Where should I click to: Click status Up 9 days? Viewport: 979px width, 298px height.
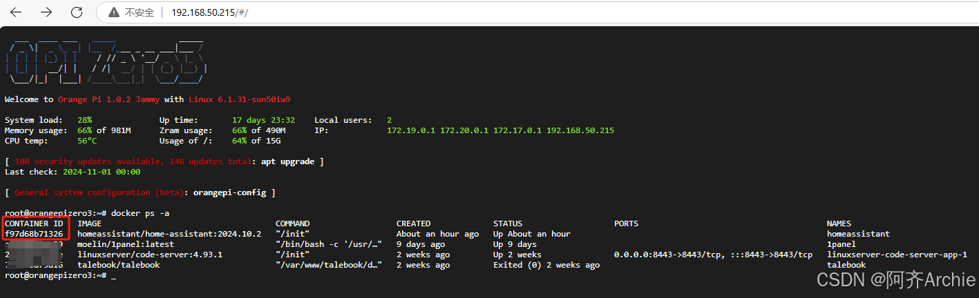click(x=515, y=244)
